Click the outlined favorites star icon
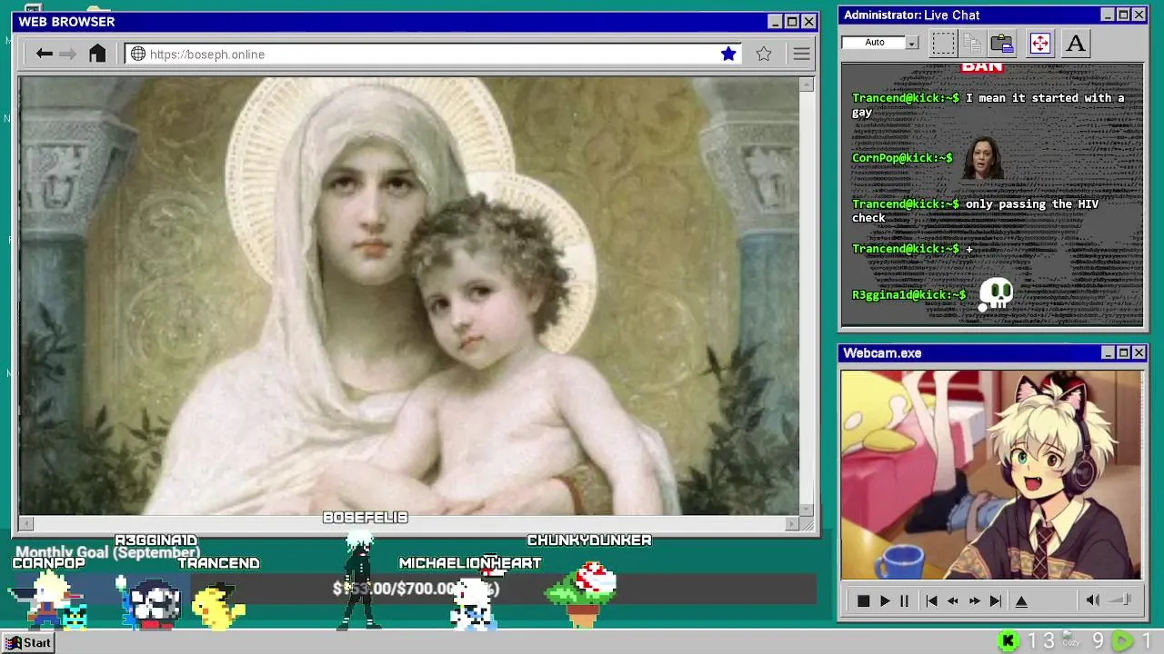The height and width of the screenshot is (654, 1164). [764, 54]
